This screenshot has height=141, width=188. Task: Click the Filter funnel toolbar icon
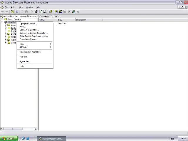click(69, 12)
